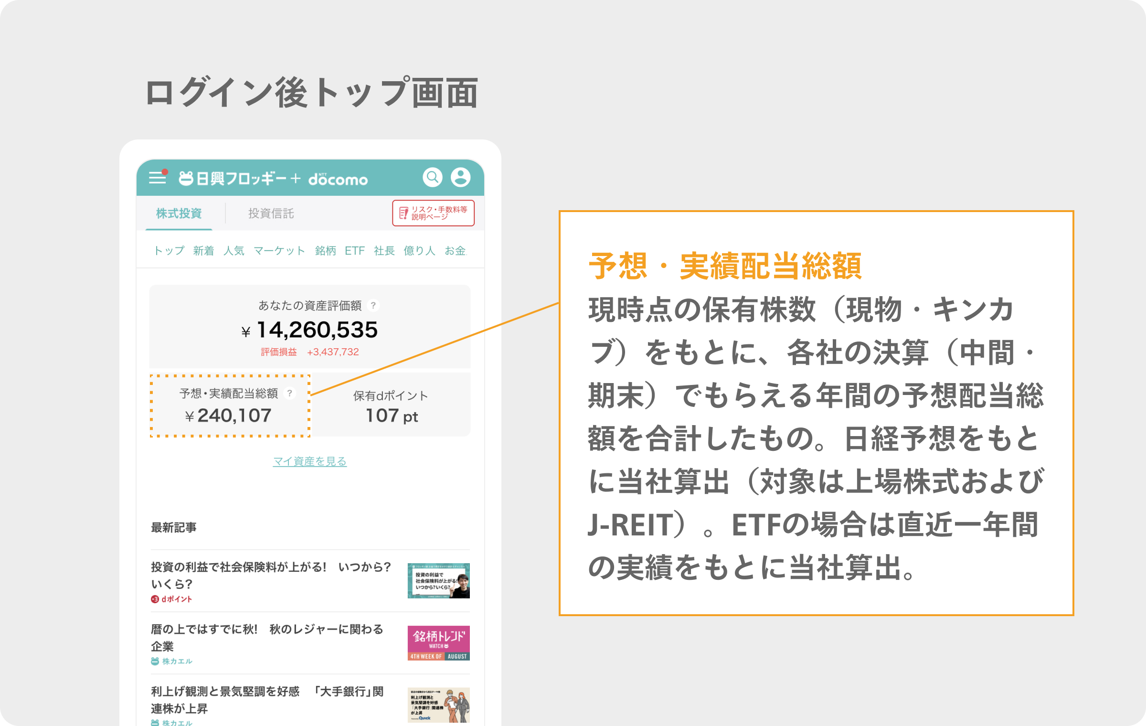This screenshot has width=1146, height=726.
Task: Open 保有dポイント panel
Action: coord(391,406)
